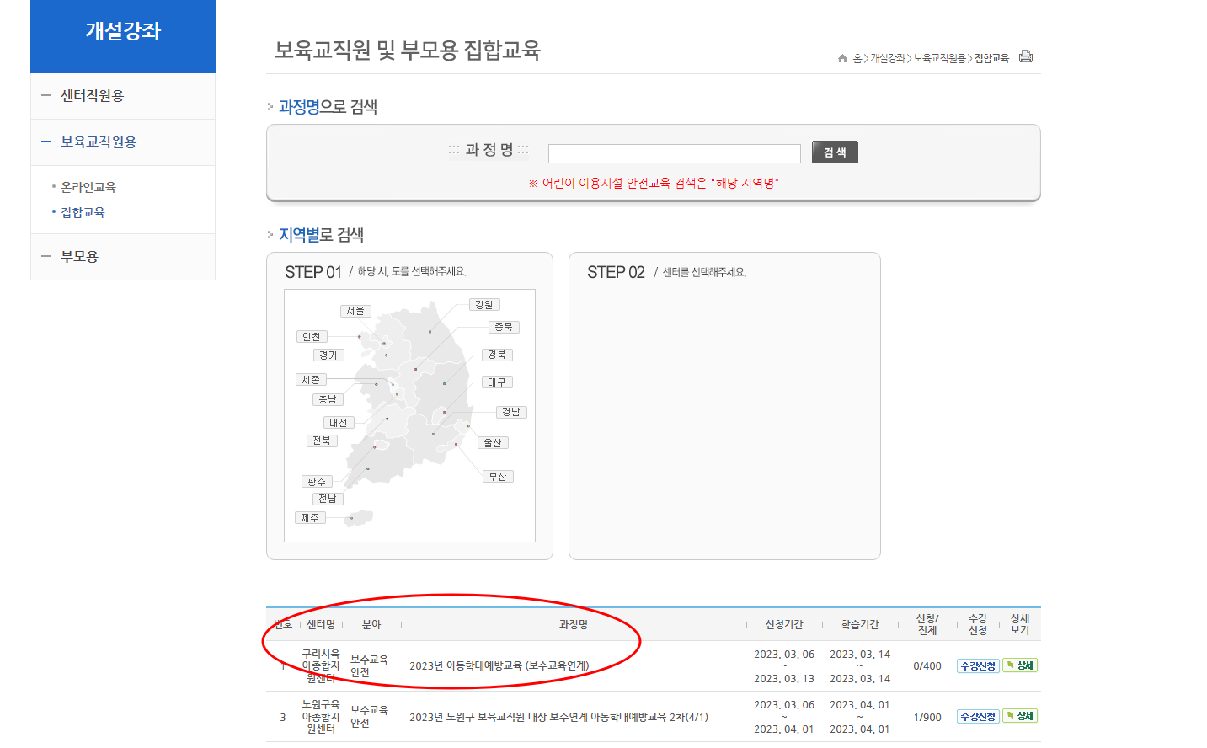Viewport: 1207px width, 748px height.
Task: Open course 2023년 아동학대예방교육 (보수교육연계)
Action: click(x=499, y=666)
